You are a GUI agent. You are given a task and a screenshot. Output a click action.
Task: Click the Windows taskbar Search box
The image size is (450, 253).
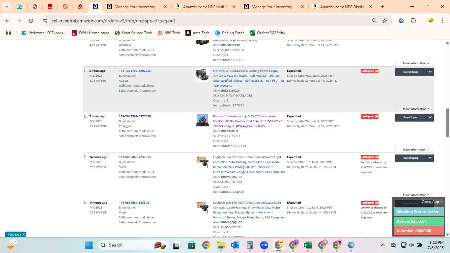tap(133, 245)
